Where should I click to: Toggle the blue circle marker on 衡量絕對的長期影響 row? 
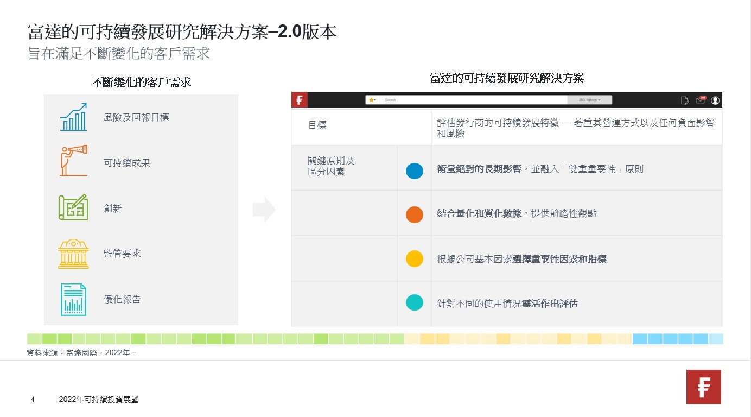pyautogui.click(x=415, y=170)
